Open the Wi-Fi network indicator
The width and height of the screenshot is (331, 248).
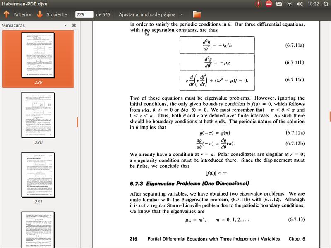[290, 4]
